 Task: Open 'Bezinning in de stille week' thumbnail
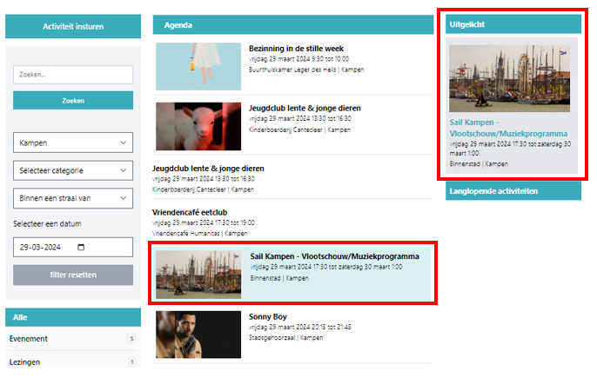[x=198, y=66]
